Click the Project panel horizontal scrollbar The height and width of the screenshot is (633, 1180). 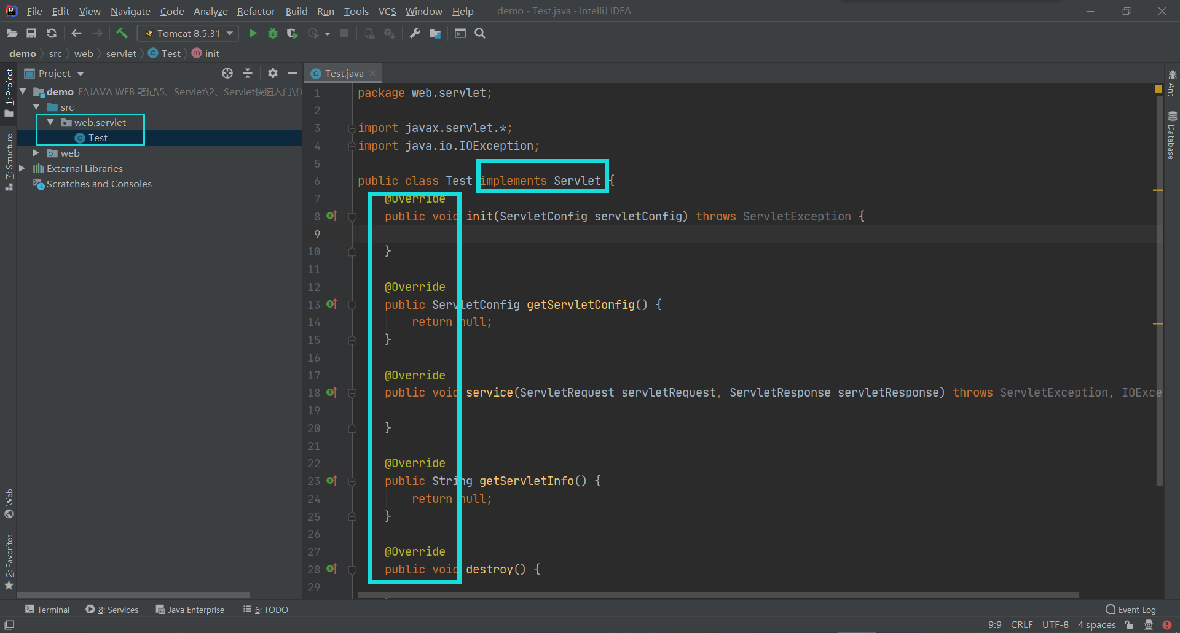click(x=133, y=595)
